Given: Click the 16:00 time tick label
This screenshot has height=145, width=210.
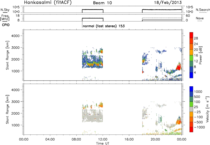Looking at the screenshot, I should pyautogui.click(x=129, y=140).
